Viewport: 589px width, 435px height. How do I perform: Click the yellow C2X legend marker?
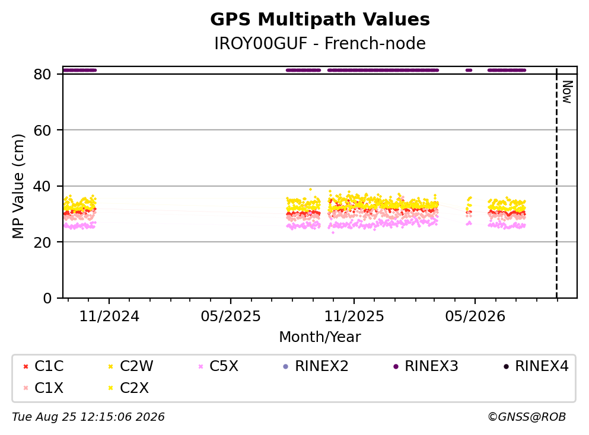(x=111, y=388)
